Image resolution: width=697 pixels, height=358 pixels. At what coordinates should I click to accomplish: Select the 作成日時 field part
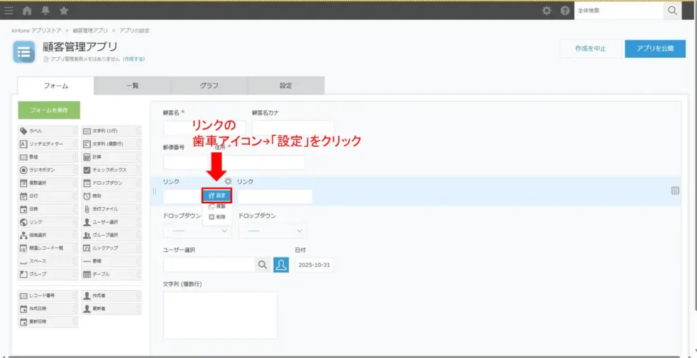(x=48, y=308)
